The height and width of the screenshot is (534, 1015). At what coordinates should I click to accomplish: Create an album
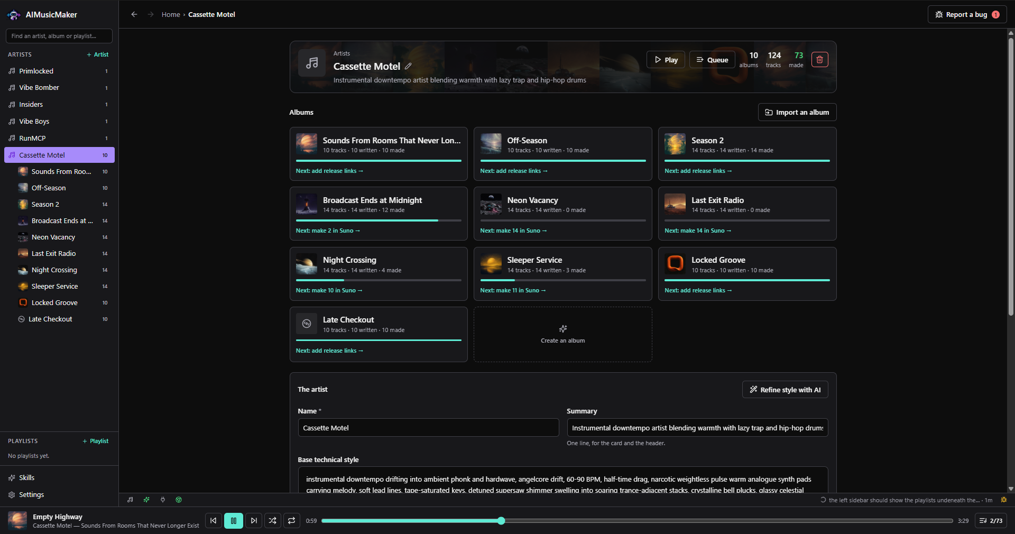tap(562, 335)
